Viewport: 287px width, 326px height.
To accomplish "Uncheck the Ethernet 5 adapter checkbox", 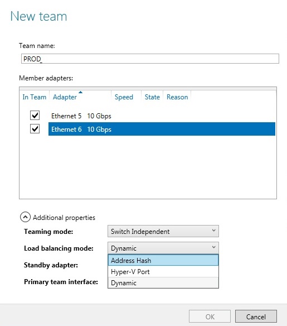I will tap(35, 116).
